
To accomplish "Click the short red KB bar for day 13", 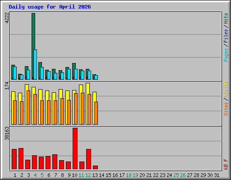I will pyautogui.click(x=95, y=167).
